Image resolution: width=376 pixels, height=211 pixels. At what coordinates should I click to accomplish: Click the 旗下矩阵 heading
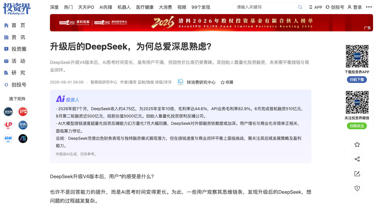(x=17, y=99)
